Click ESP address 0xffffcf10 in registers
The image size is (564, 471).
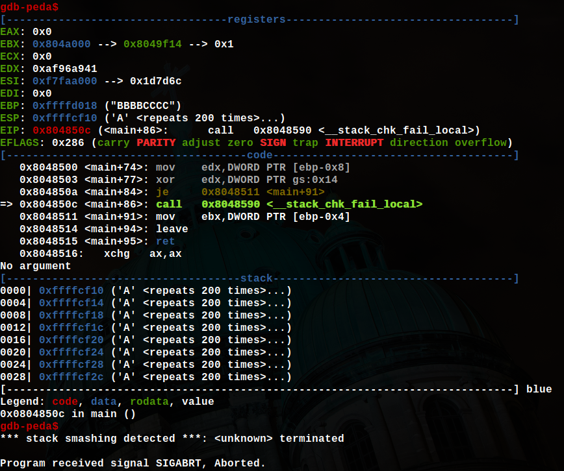tap(65, 118)
